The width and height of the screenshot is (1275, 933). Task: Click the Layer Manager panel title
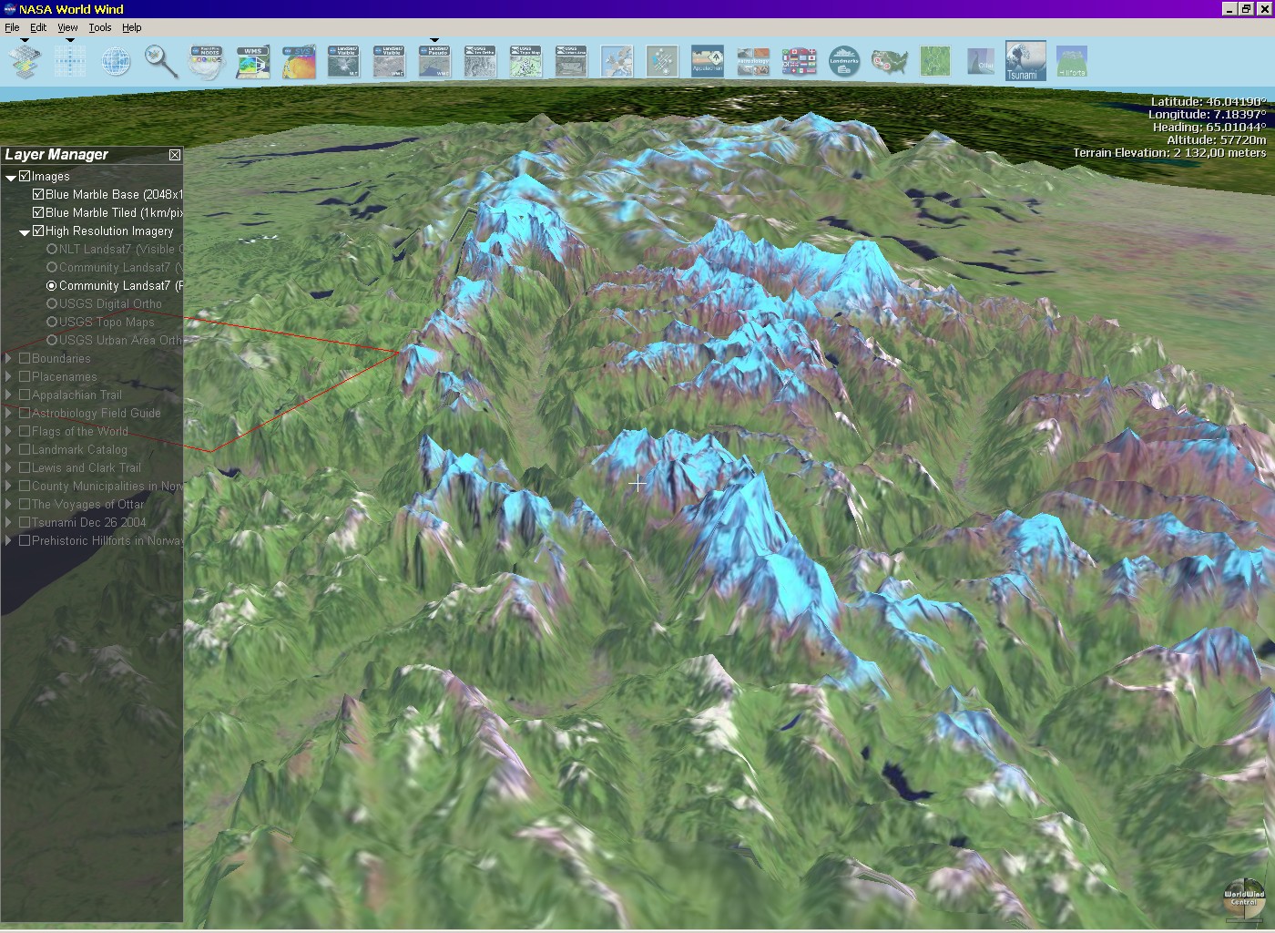coord(56,155)
